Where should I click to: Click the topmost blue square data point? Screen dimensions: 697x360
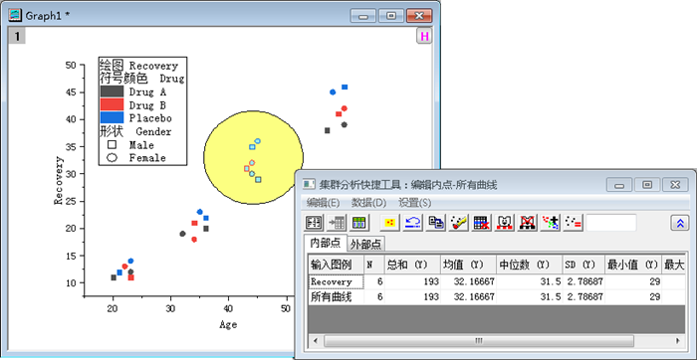point(345,87)
